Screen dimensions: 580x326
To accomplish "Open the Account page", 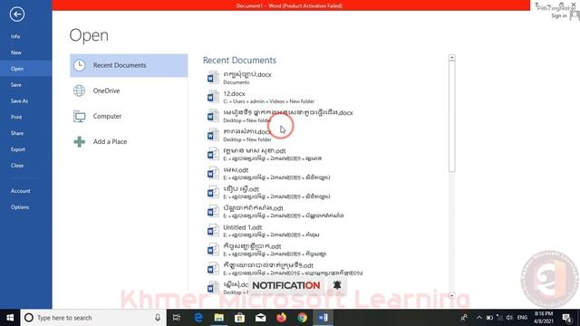I will tap(20, 191).
